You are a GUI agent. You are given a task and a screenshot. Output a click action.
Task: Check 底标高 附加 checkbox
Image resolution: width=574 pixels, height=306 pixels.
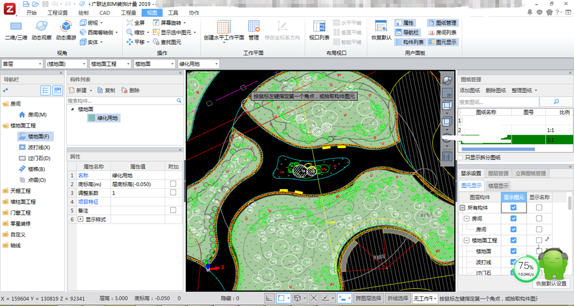coord(173,183)
